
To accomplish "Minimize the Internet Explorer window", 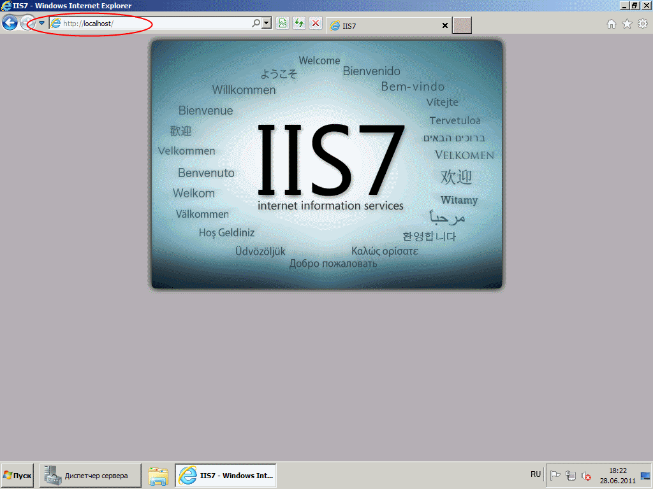I will (624, 6).
